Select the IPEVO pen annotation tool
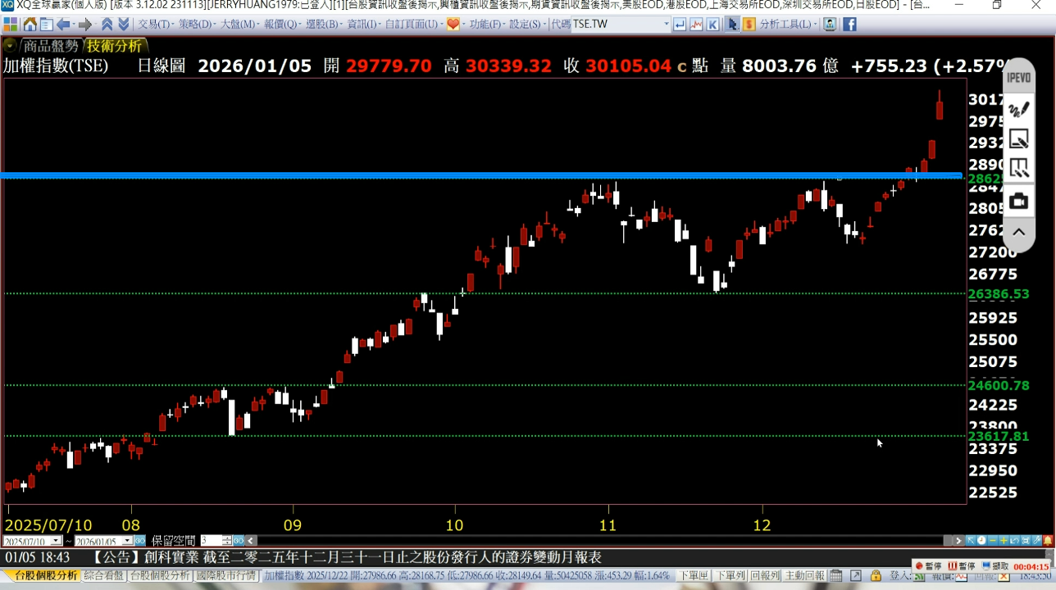This screenshot has height=590, width=1056. [x=1018, y=109]
